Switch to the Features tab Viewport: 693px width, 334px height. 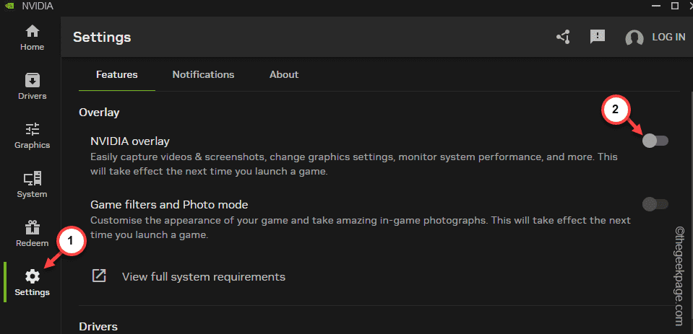(116, 74)
